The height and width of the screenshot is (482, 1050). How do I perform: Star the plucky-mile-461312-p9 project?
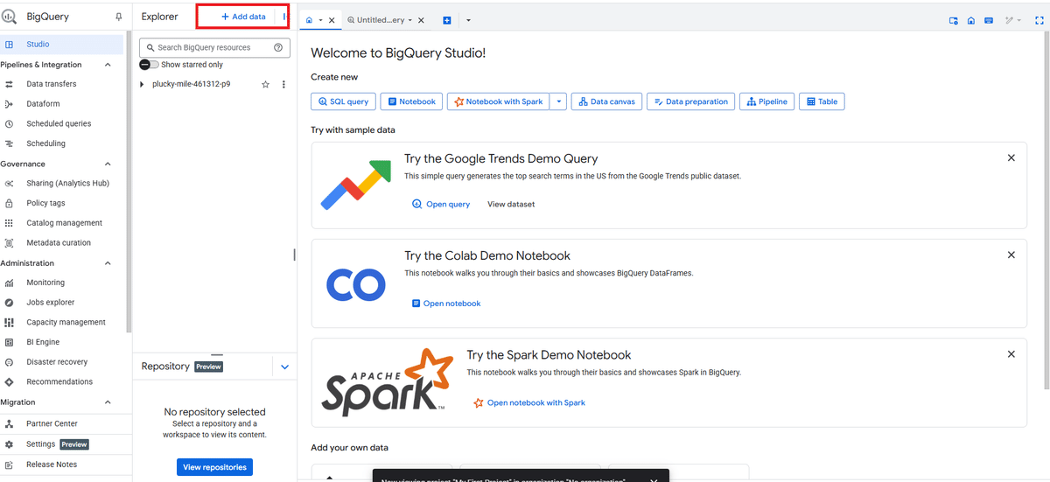pyautogui.click(x=265, y=84)
